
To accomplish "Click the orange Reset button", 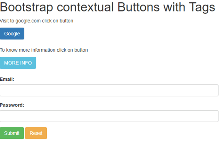I will click(x=36, y=133).
